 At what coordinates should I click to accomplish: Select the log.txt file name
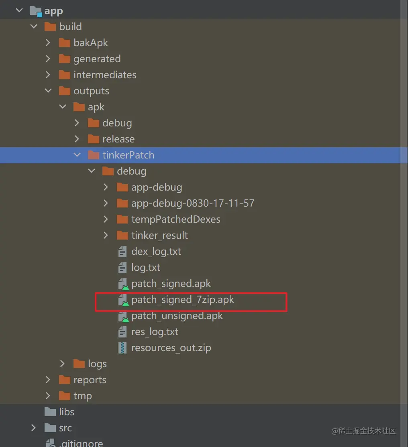click(x=145, y=267)
